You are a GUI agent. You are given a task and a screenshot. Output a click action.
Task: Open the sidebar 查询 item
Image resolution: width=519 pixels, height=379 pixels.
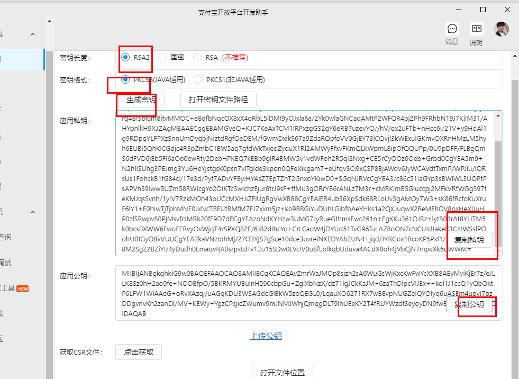pos(6,237)
